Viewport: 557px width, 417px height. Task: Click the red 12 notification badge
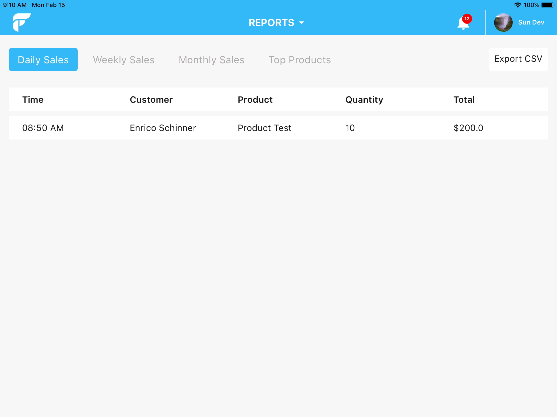[467, 19]
